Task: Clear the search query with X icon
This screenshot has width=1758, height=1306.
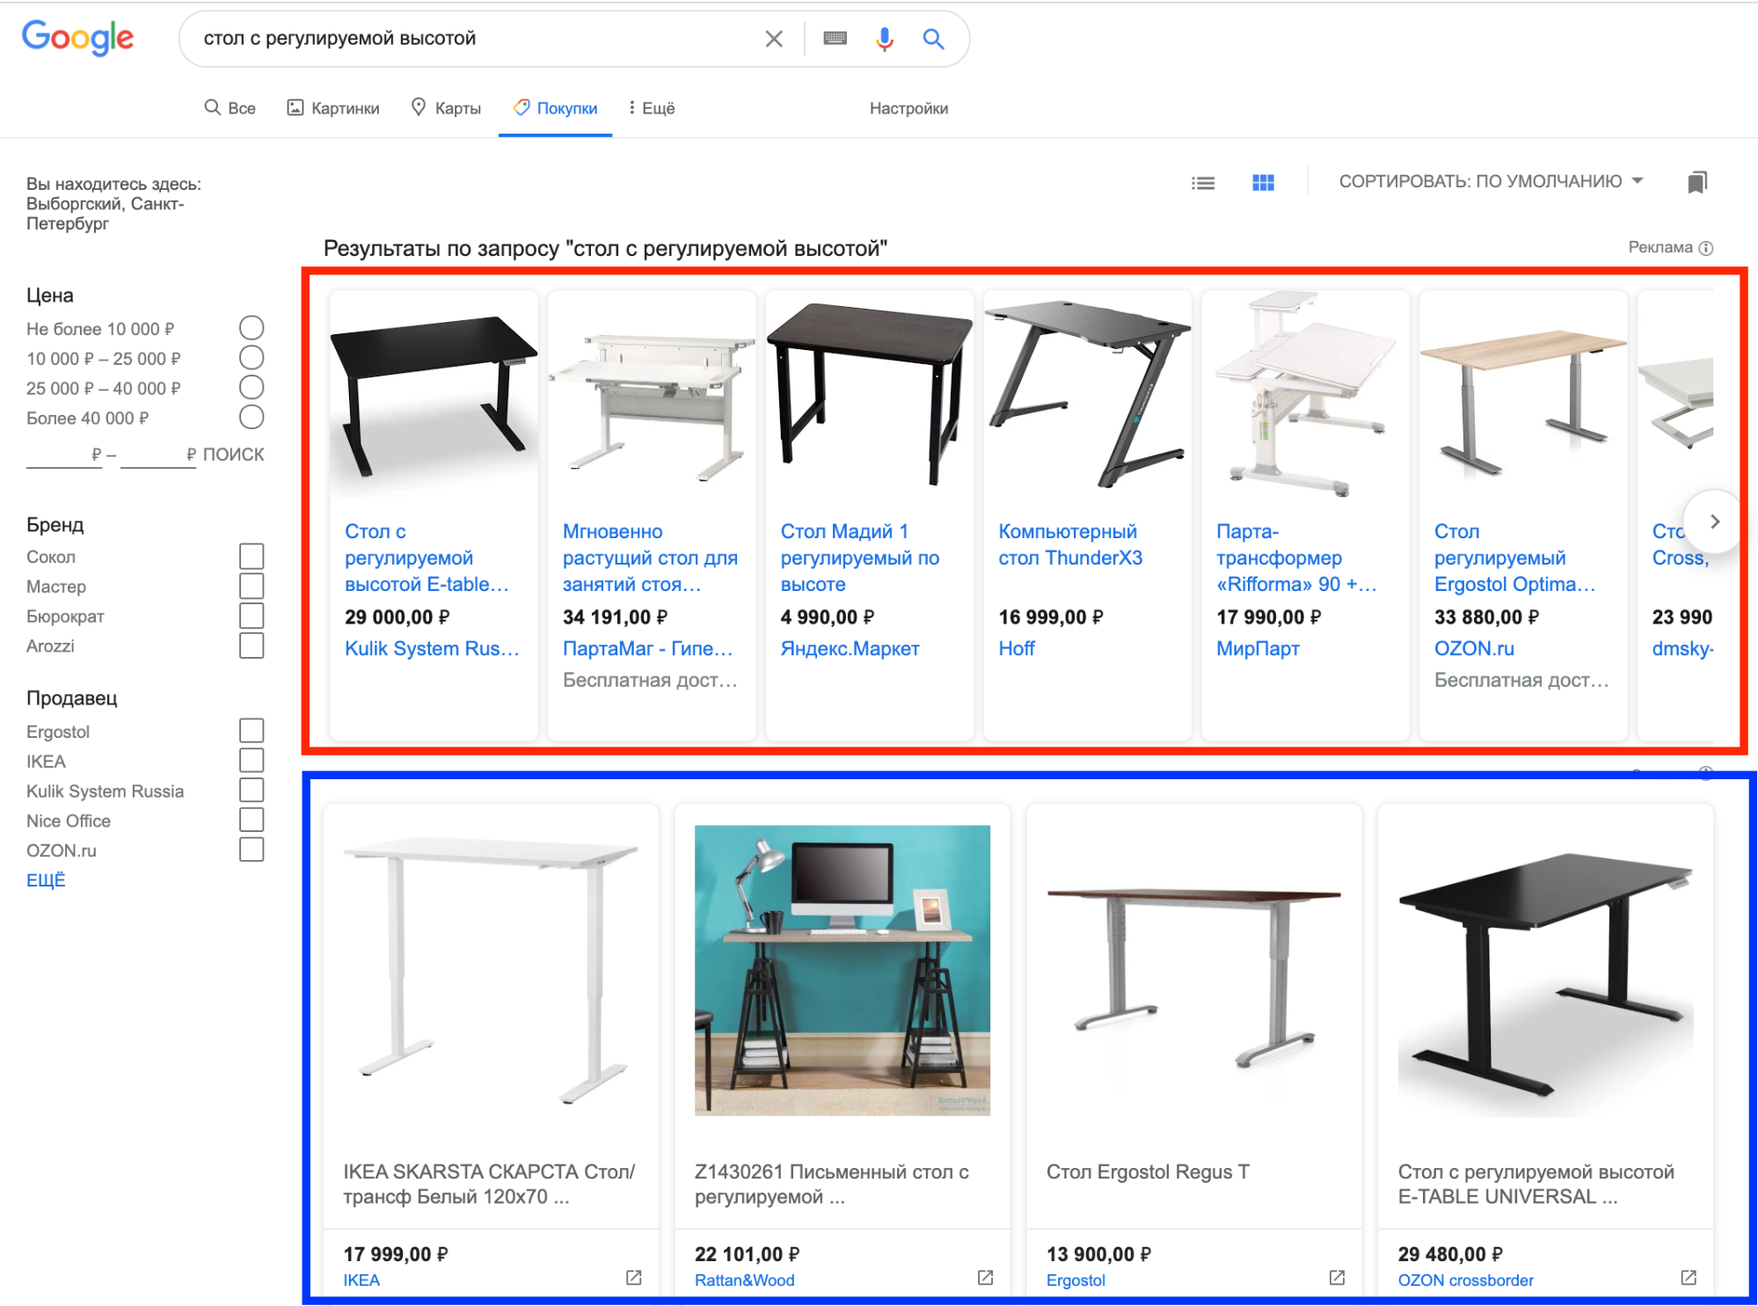Action: [774, 39]
